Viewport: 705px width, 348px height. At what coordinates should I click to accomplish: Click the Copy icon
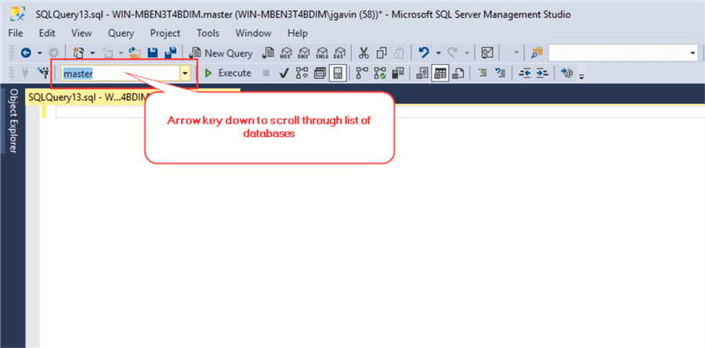(381, 53)
